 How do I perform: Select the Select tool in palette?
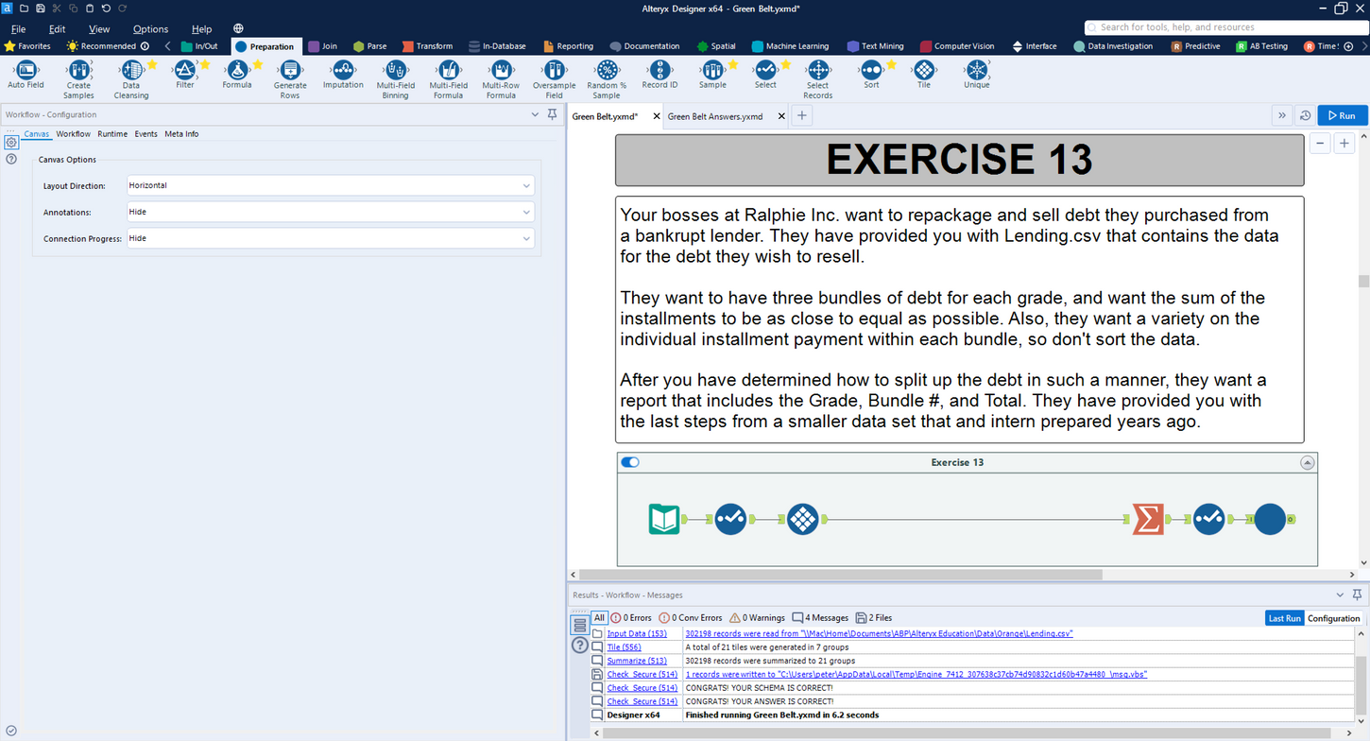765,76
